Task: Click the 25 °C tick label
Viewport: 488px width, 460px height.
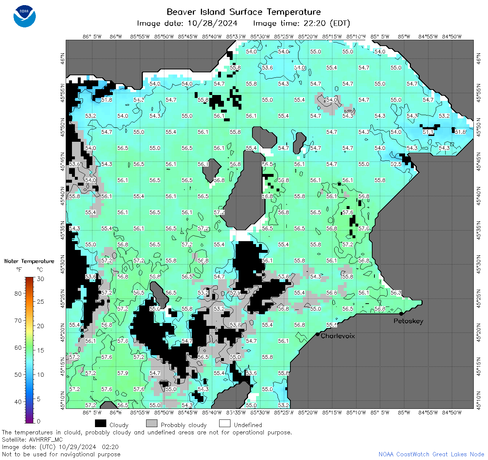Action: pos(41,301)
